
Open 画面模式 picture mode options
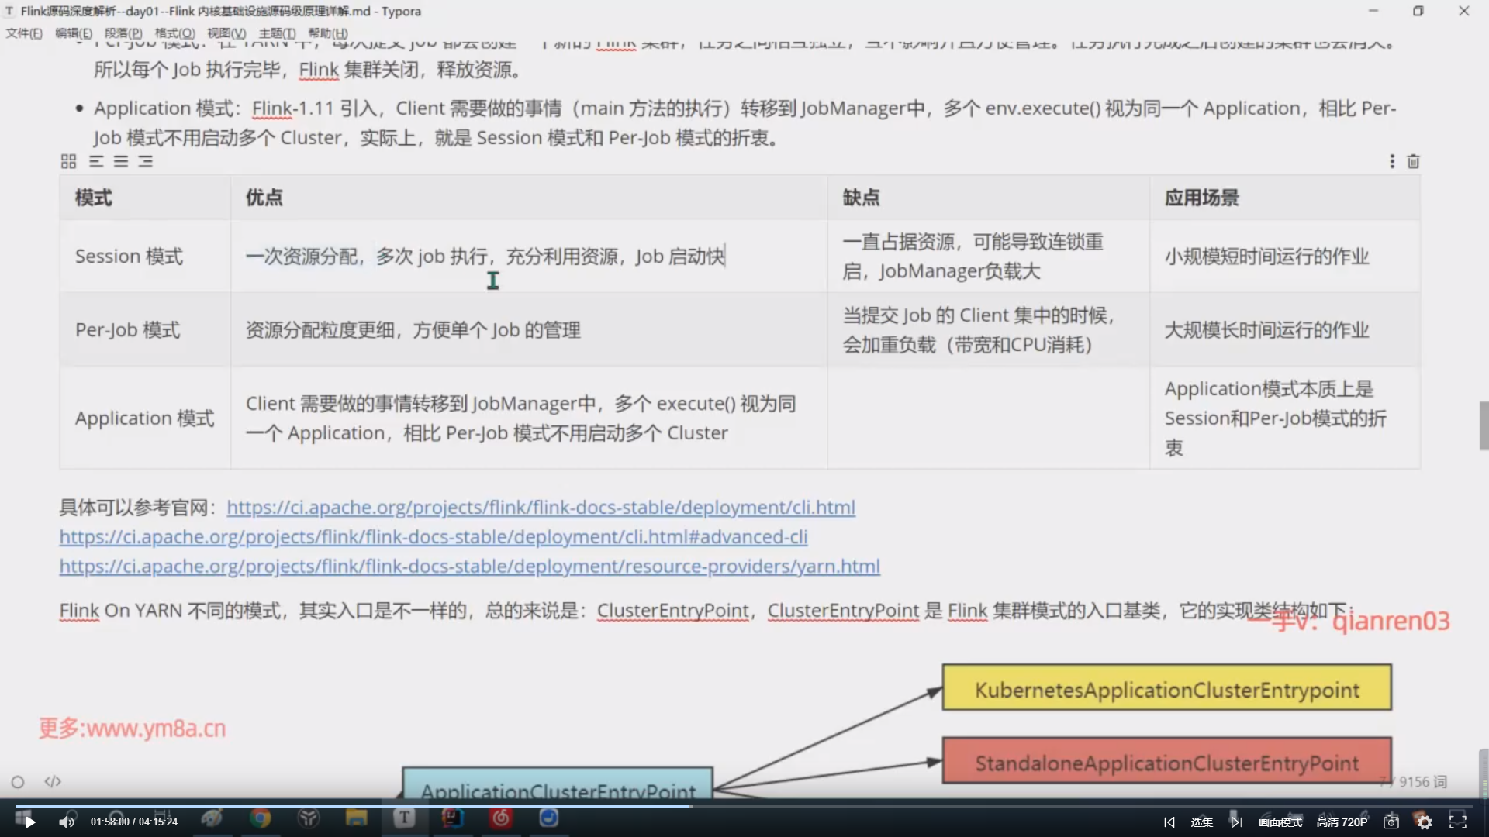coord(1280,822)
